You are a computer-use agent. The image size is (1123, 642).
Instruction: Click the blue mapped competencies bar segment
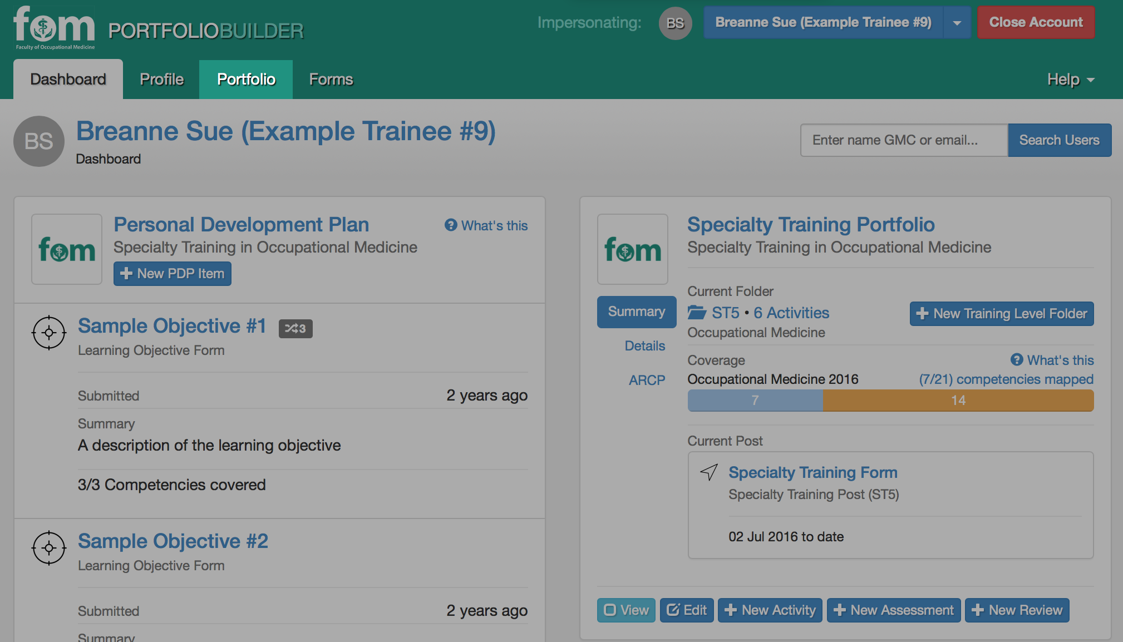[x=755, y=401]
